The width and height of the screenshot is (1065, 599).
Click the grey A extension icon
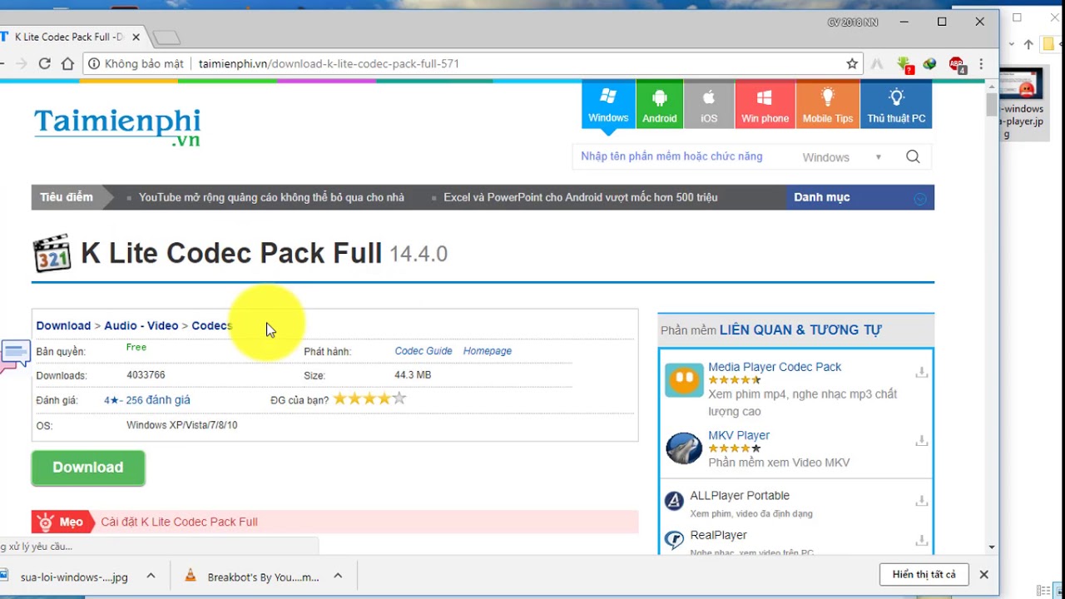click(877, 64)
